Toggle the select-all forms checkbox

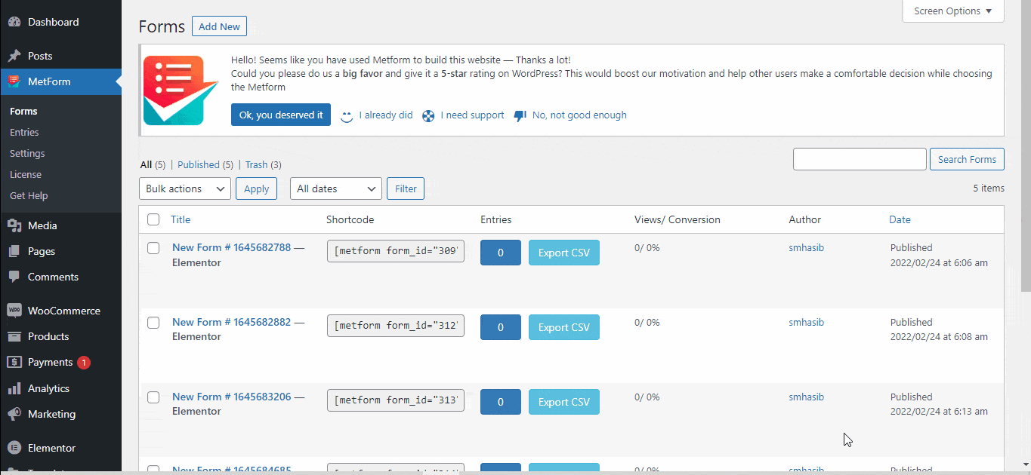tap(153, 219)
